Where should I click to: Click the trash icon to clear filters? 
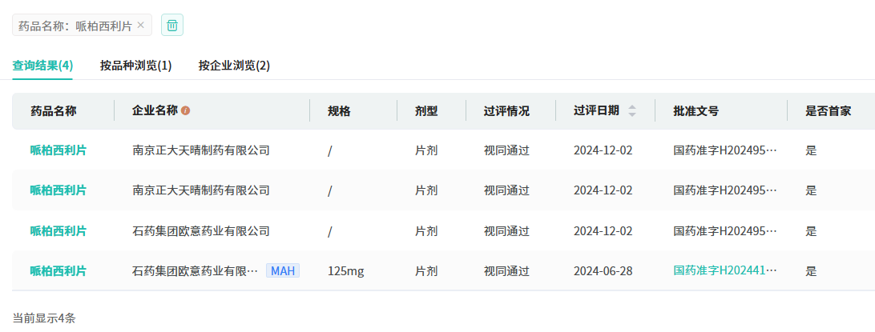click(x=172, y=26)
